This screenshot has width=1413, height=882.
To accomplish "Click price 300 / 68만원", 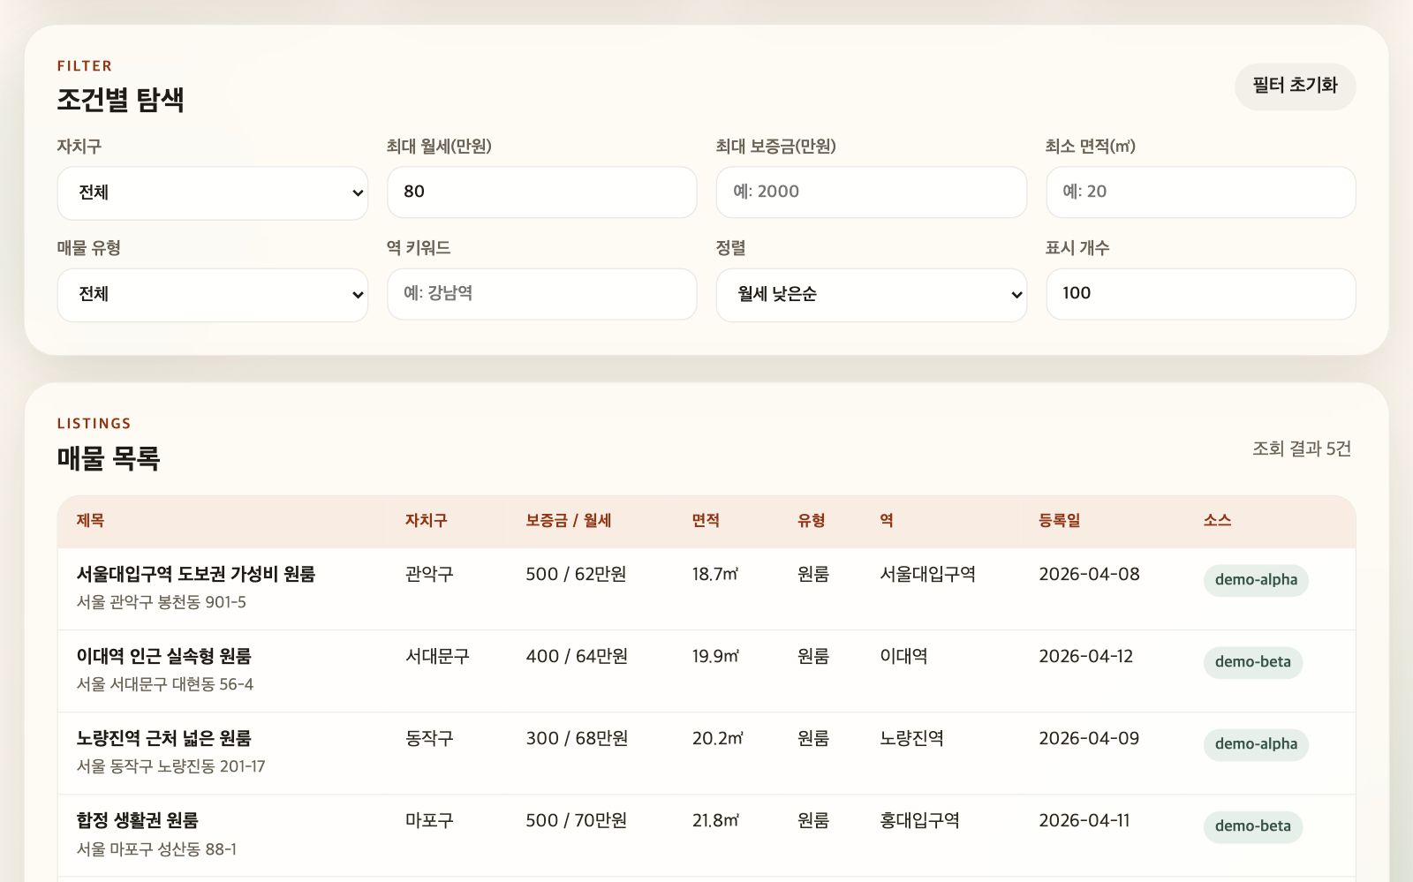I will tap(577, 738).
